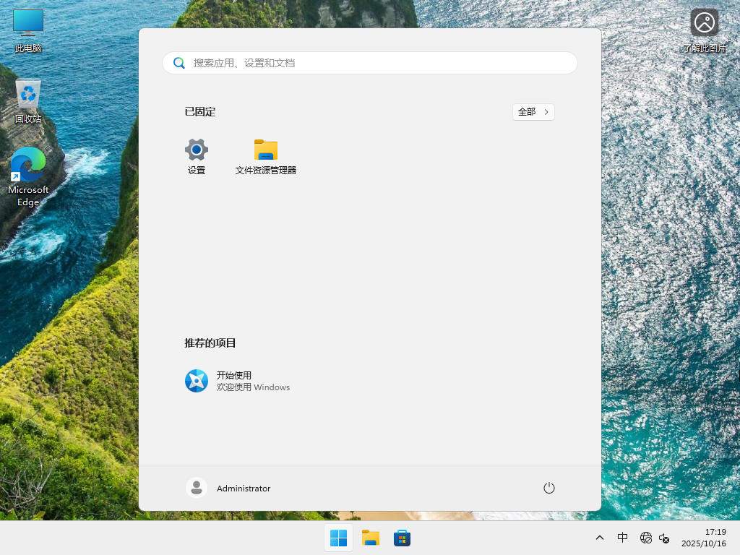Open power options in Start menu
740x555 pixels.
tap(548, 488)
